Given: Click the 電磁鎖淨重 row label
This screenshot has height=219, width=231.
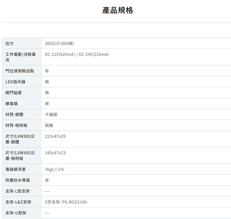Looking at the screenshot, I should pyautogui.click(x=16, y=169).
